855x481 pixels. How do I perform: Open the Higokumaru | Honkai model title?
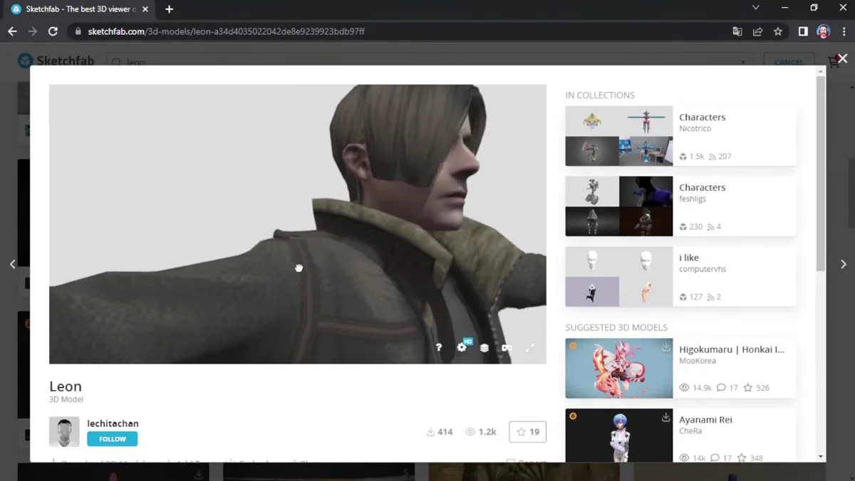click(732, 349)
